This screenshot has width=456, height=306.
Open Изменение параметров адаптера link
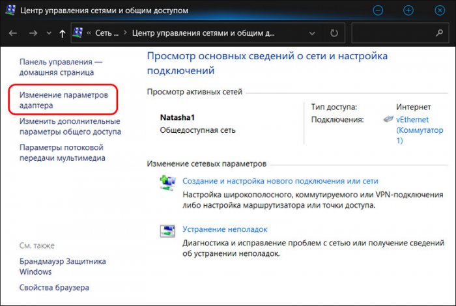coord(64,100)
